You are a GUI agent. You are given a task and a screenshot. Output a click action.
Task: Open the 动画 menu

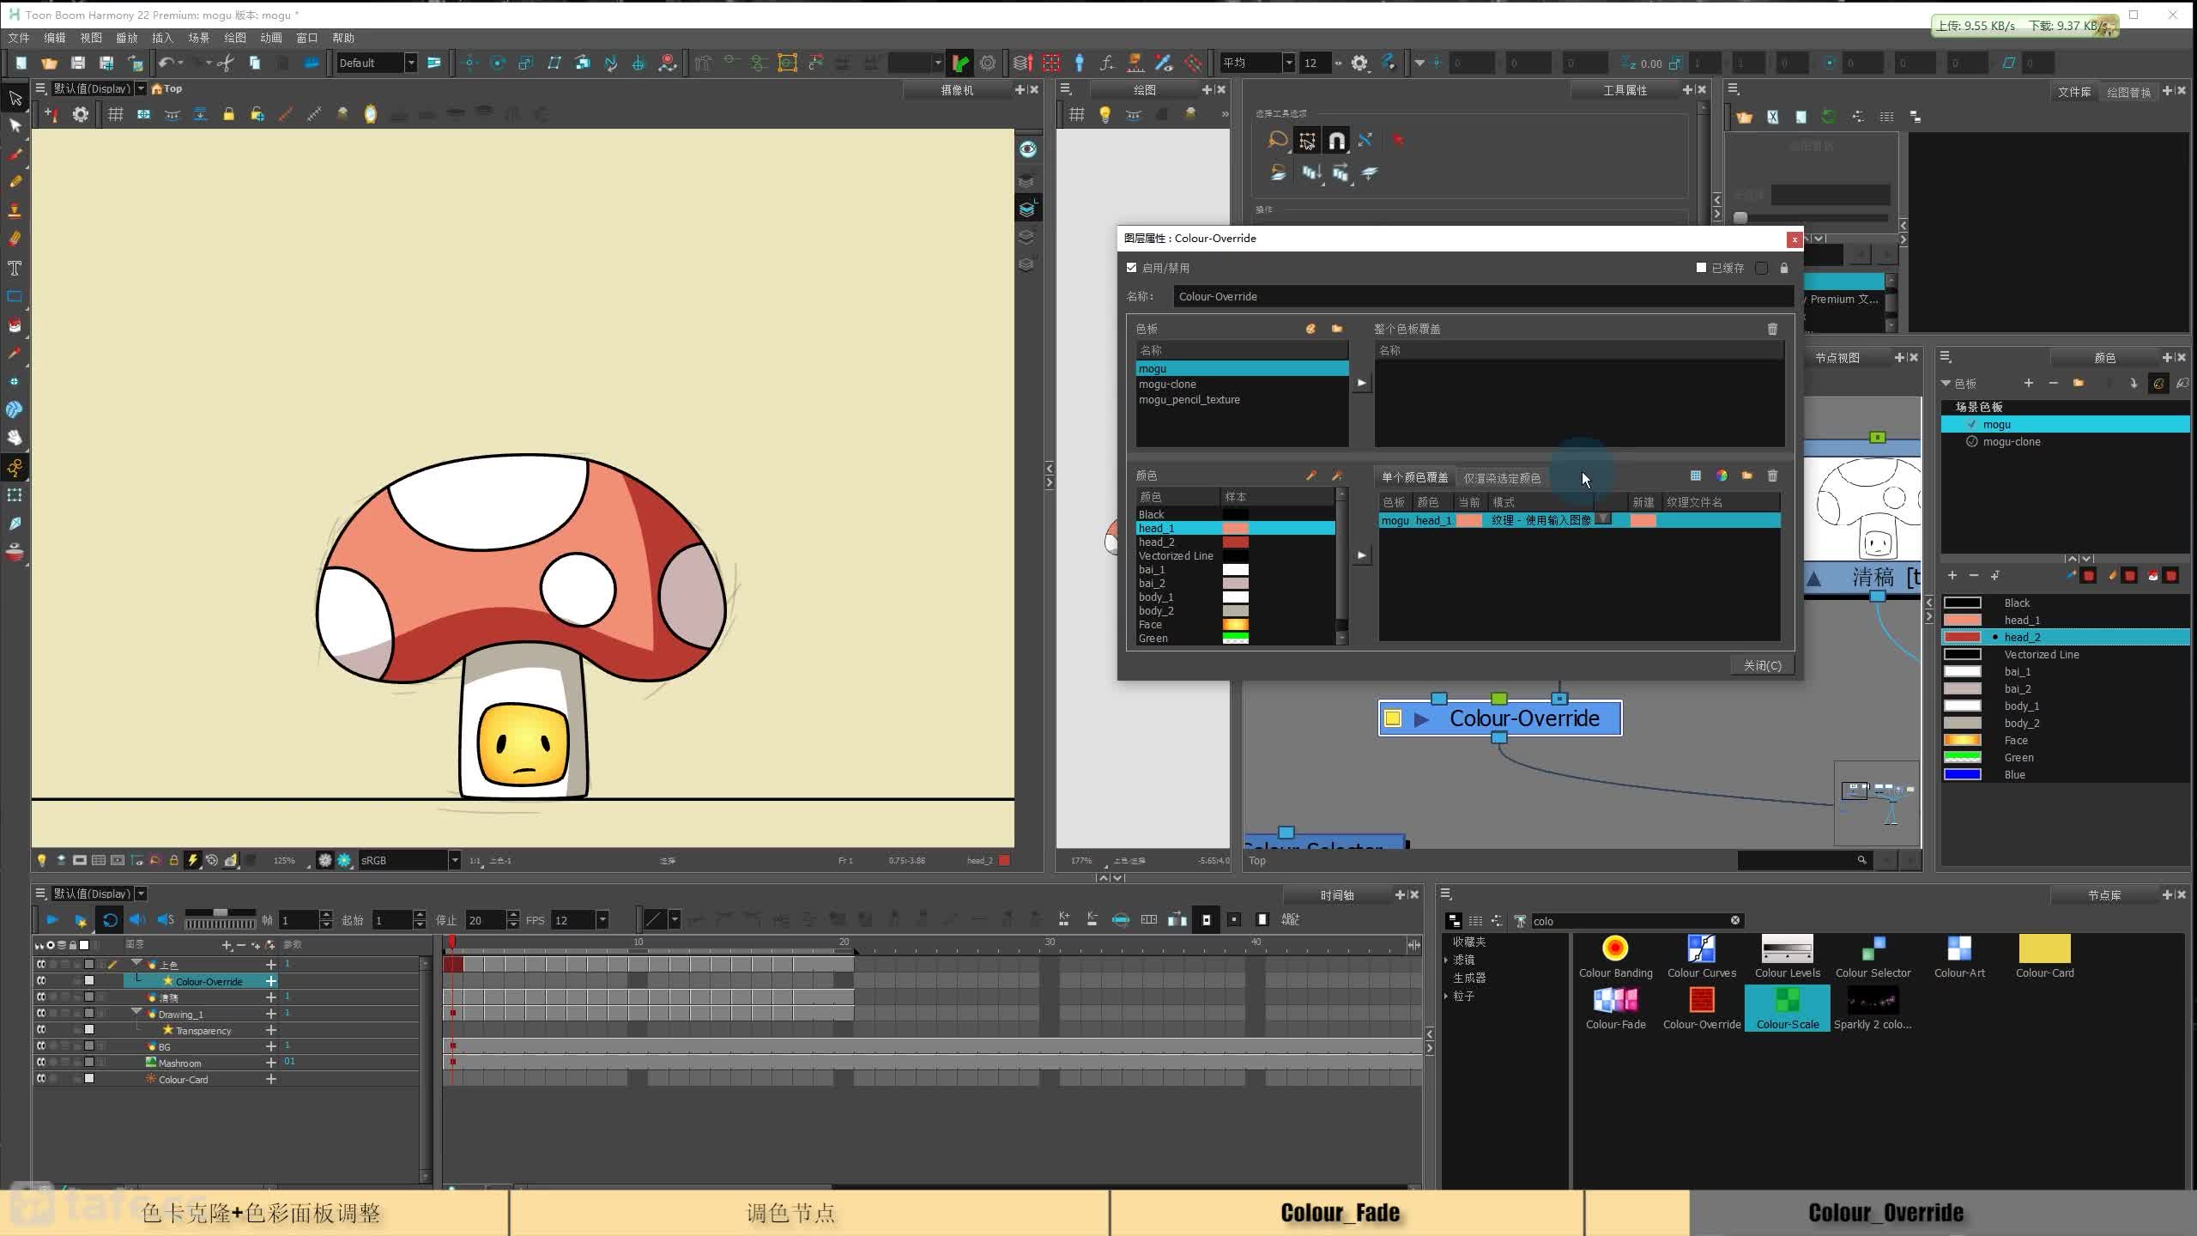(x=271, y=38)
